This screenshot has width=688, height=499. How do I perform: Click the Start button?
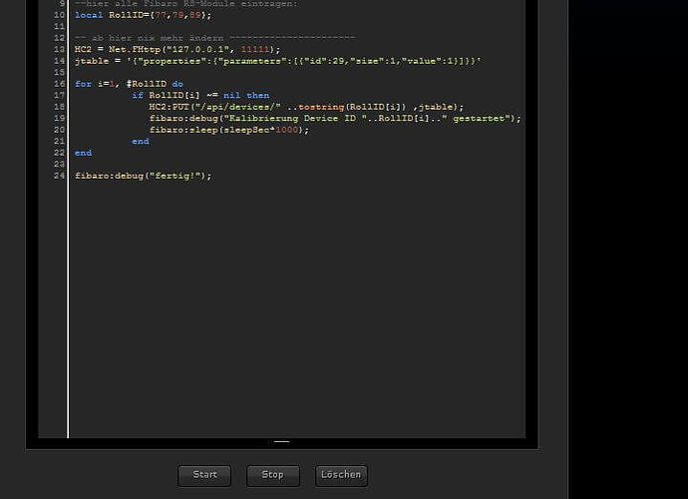tap(204, 475)
